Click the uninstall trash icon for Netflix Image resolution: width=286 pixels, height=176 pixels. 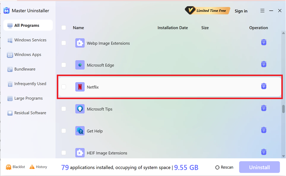point(264,86)
